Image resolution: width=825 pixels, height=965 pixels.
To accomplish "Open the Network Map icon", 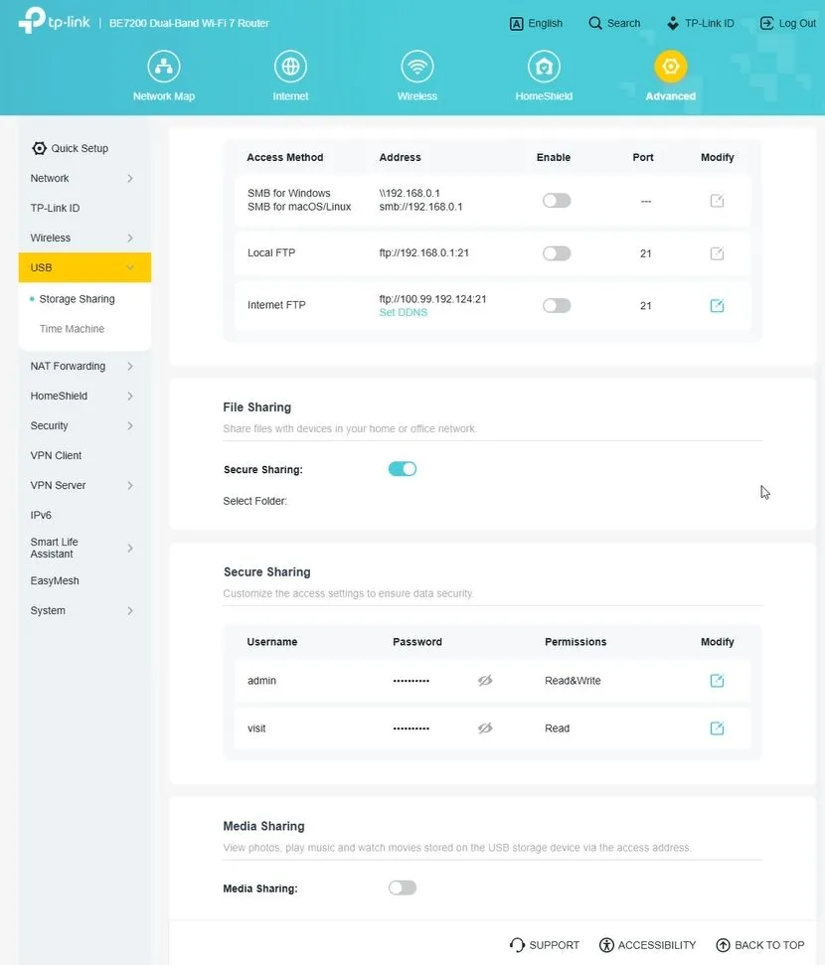I will point(163,68).
